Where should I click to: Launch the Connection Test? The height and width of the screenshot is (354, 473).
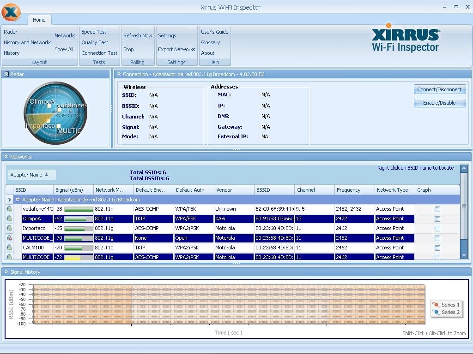(x=99, y=53)
